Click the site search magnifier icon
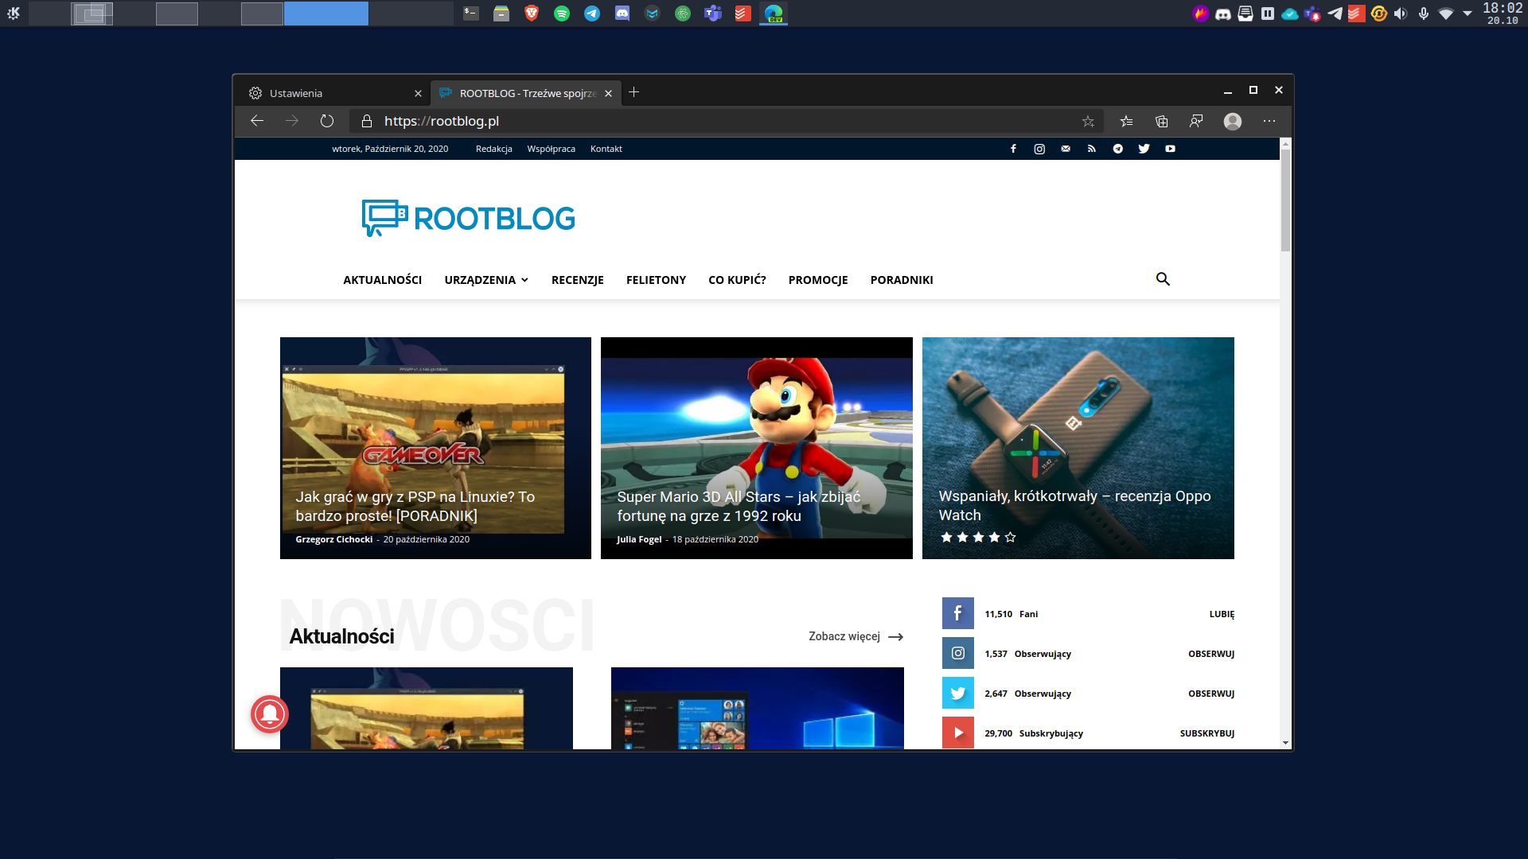Viewport: 1528px width, 859px height. coord(1162,279)
